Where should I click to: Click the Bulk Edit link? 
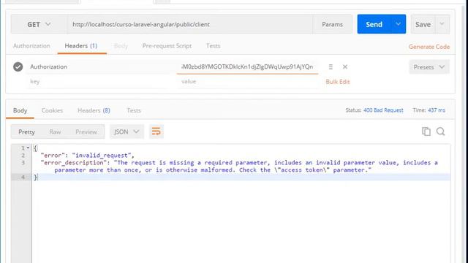click(338, 82)
